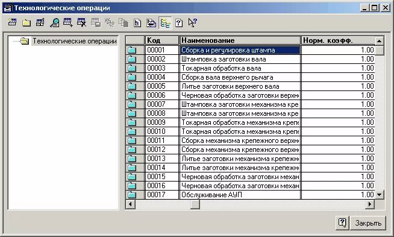394x237 pixels.
Task: Select the Штамповка заготовки вала cell
Action: pyautogui.click(x=240, y=59)
